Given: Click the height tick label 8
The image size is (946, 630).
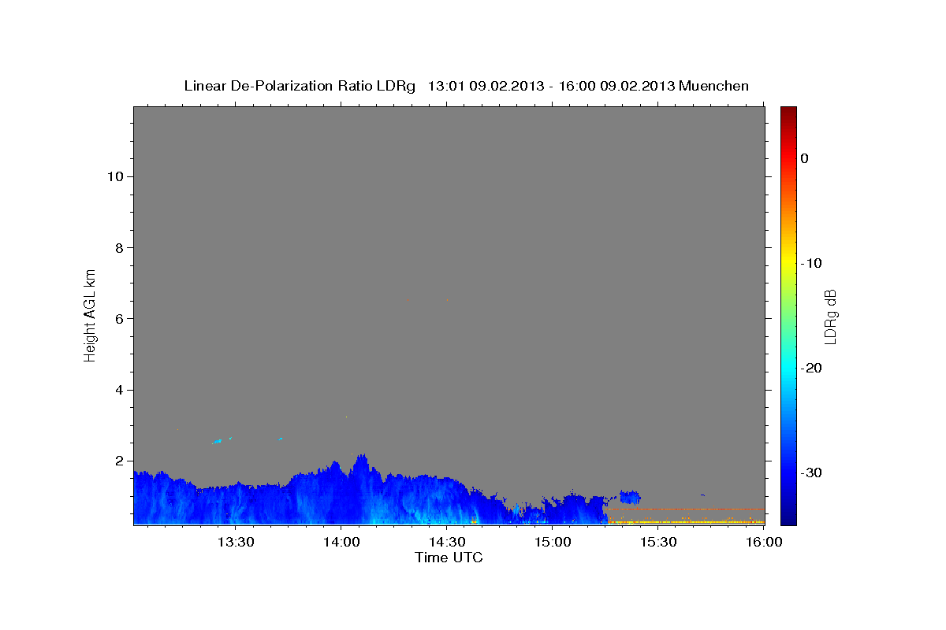Looking at the screenshot, I should pos(119,247).
